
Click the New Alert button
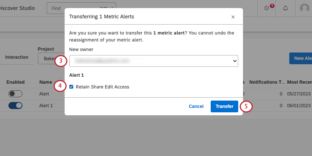click(x=301, y=58)
